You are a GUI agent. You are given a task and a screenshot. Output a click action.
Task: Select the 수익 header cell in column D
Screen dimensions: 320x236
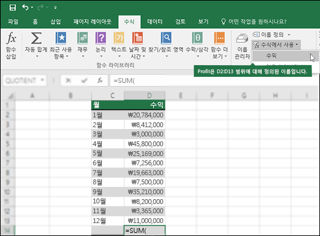tap(145, 105)
